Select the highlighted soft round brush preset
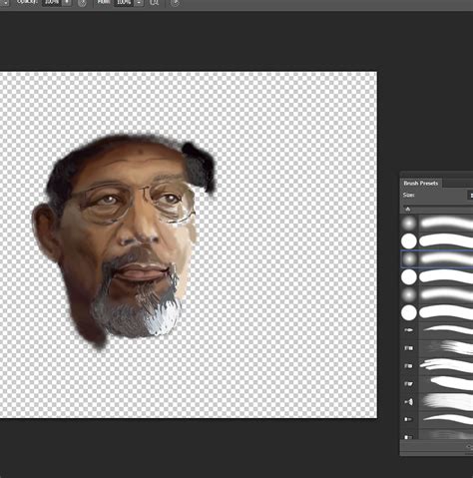 [437, 259]
